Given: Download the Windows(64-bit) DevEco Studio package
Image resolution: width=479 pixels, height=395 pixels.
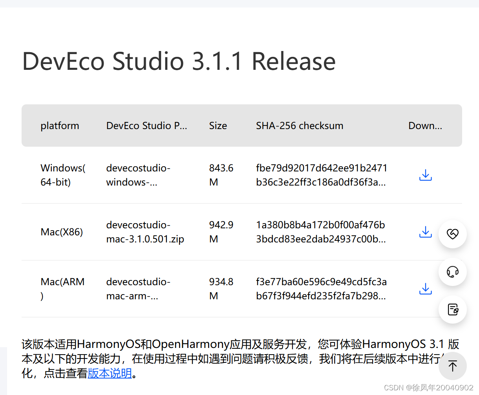Looking at the screenshot, I should click(x=425, y=175).
